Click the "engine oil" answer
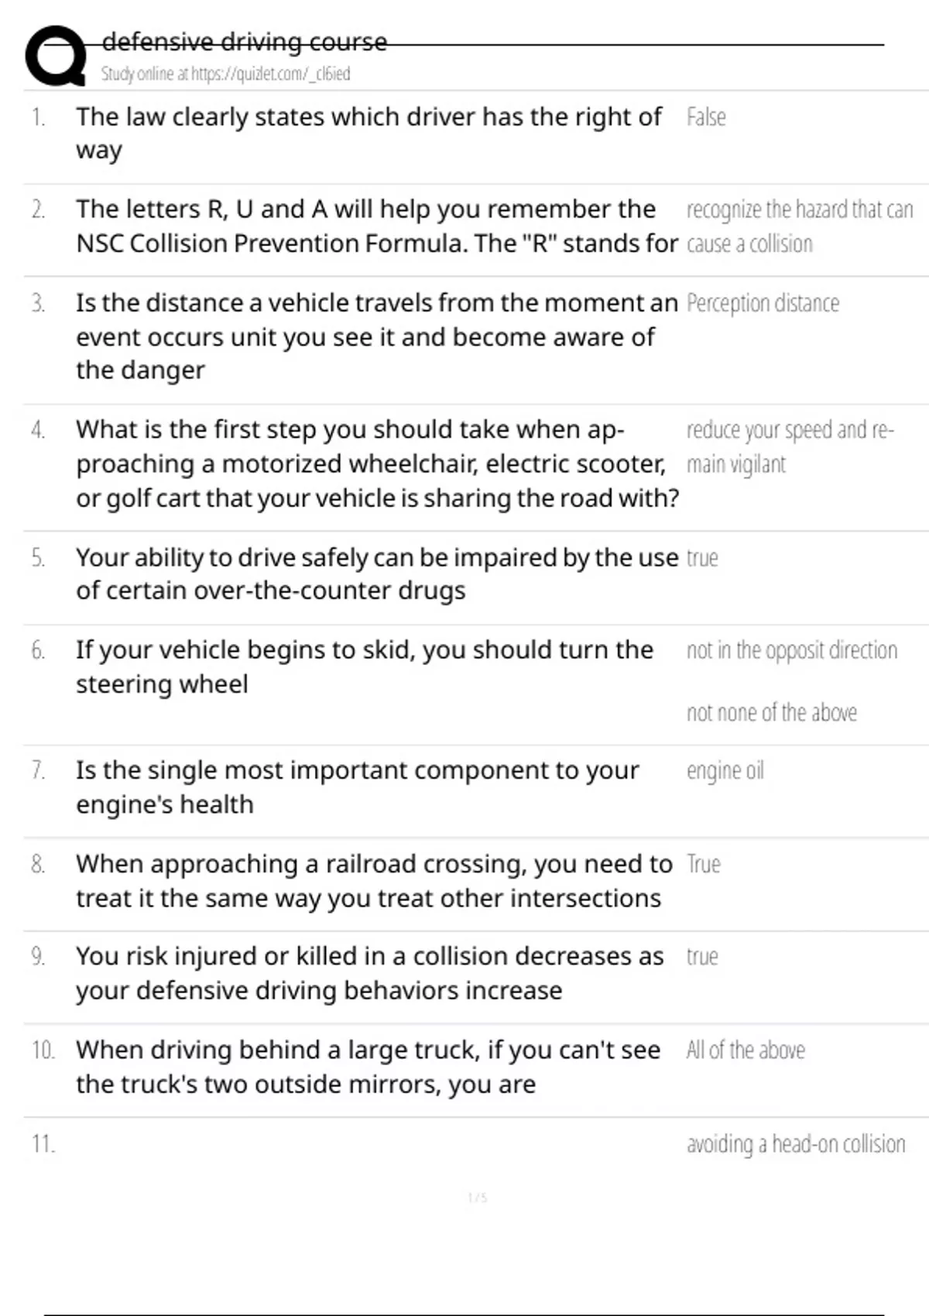Screen dimensions: 929x1316 pos(725,771)
